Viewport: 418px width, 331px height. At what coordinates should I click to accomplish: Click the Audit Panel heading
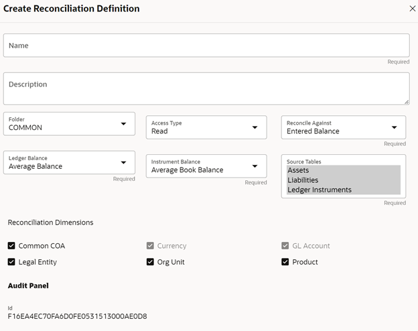28,285
